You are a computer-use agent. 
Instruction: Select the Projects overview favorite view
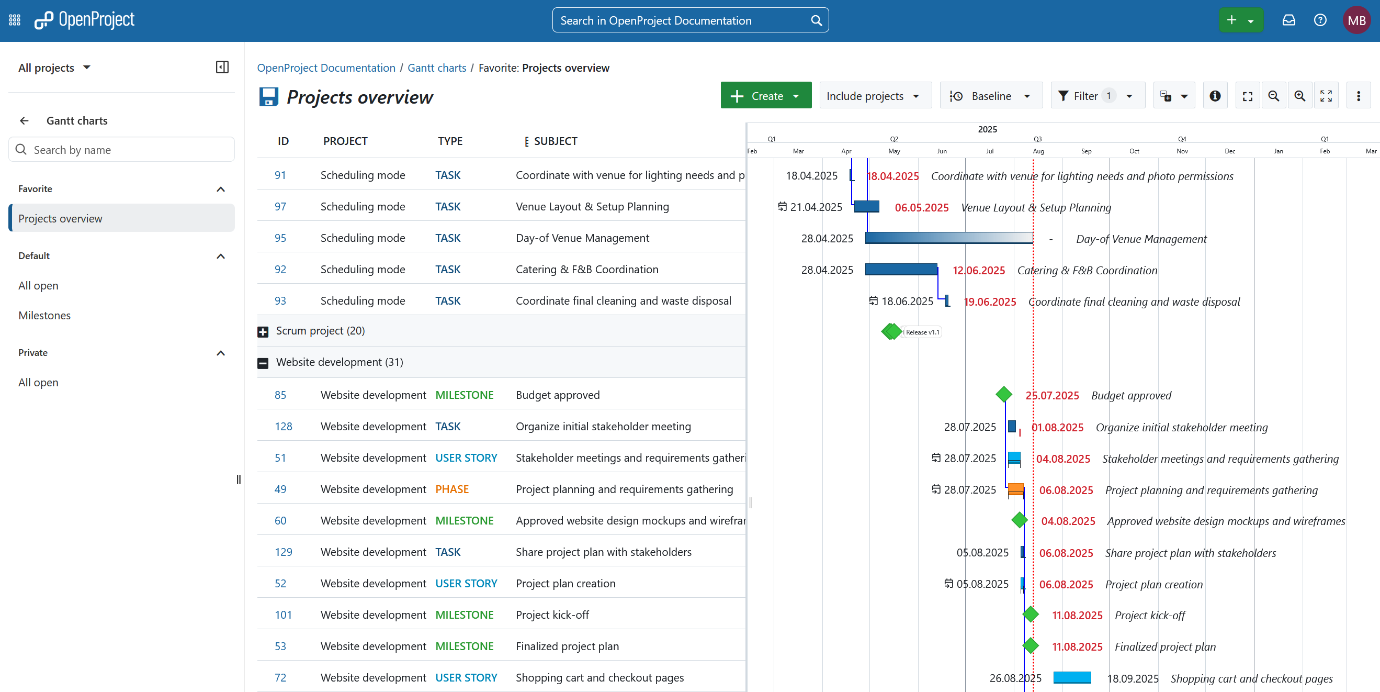coord(60,218)
